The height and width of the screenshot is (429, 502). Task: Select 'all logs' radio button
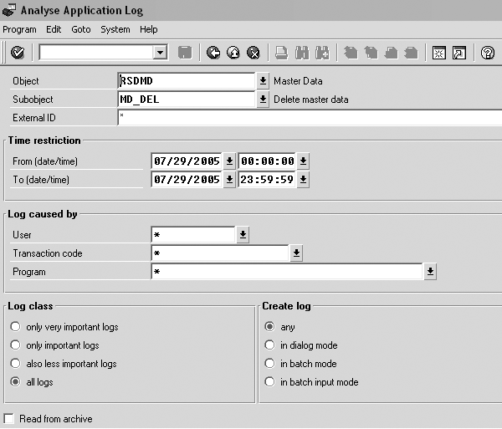coord(15,382)
